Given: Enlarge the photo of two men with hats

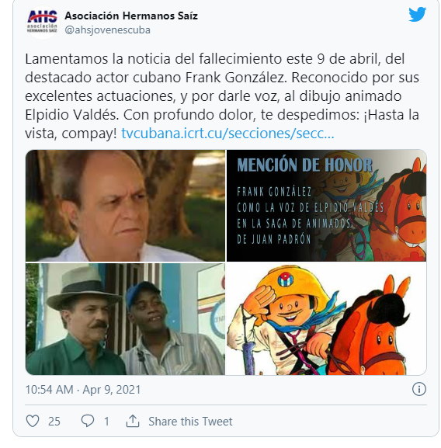Looking at the screenshot, I should (125, 319).
